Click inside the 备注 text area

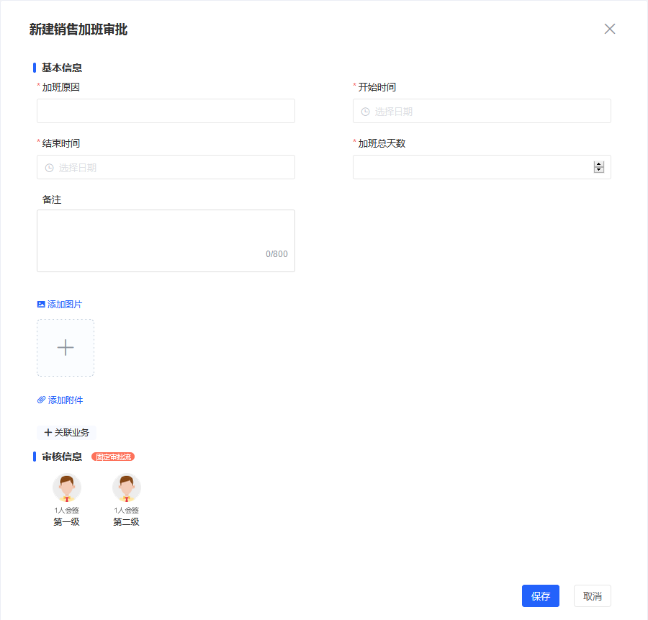point(166,234)
